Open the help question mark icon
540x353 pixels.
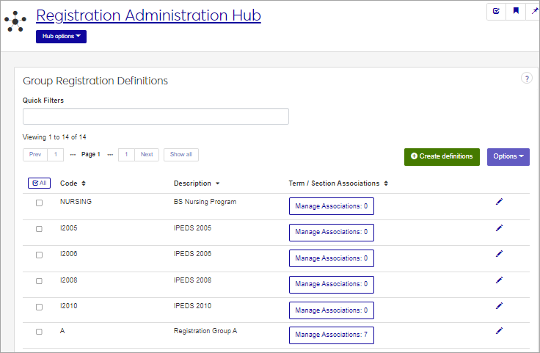tap(526, 79)
